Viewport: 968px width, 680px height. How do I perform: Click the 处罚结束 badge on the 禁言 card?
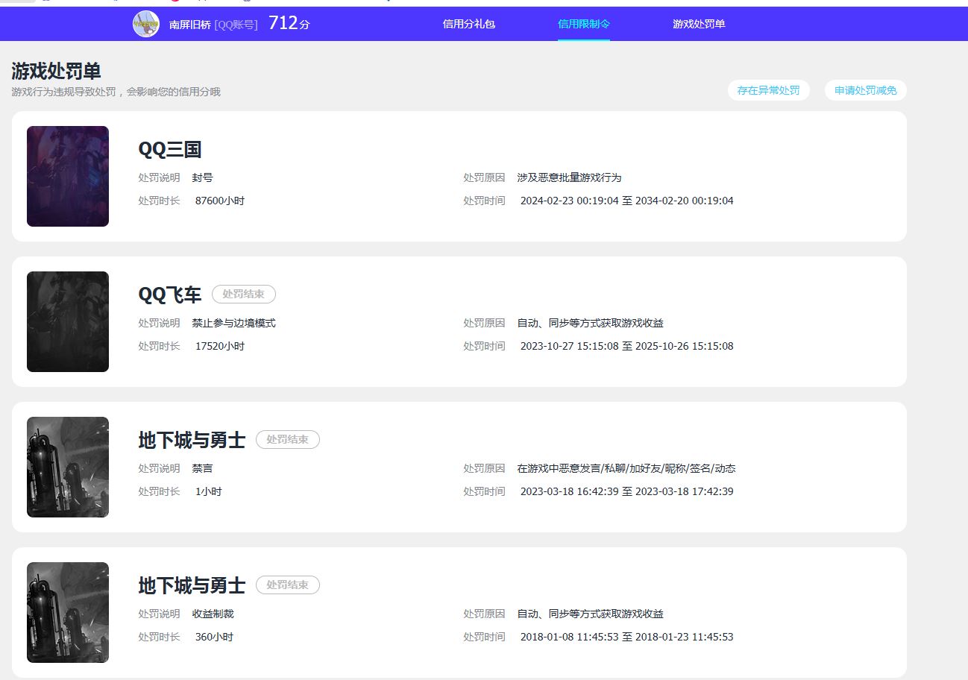[x=288, y=440]
